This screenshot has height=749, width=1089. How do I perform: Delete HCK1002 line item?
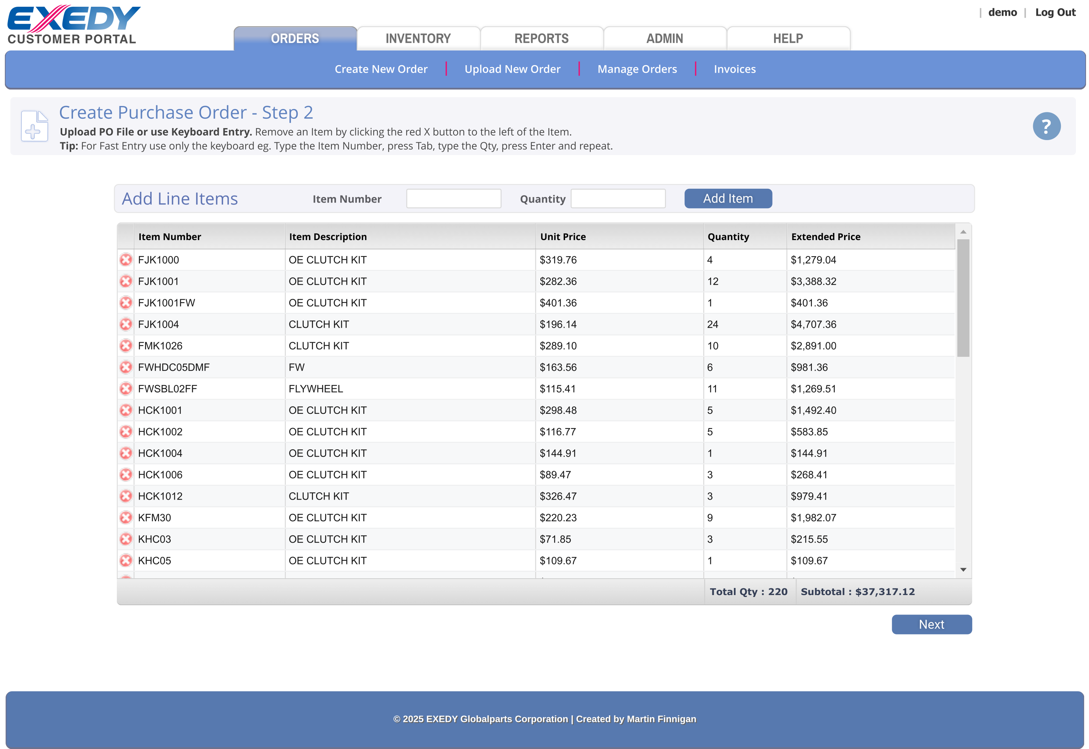126,432
